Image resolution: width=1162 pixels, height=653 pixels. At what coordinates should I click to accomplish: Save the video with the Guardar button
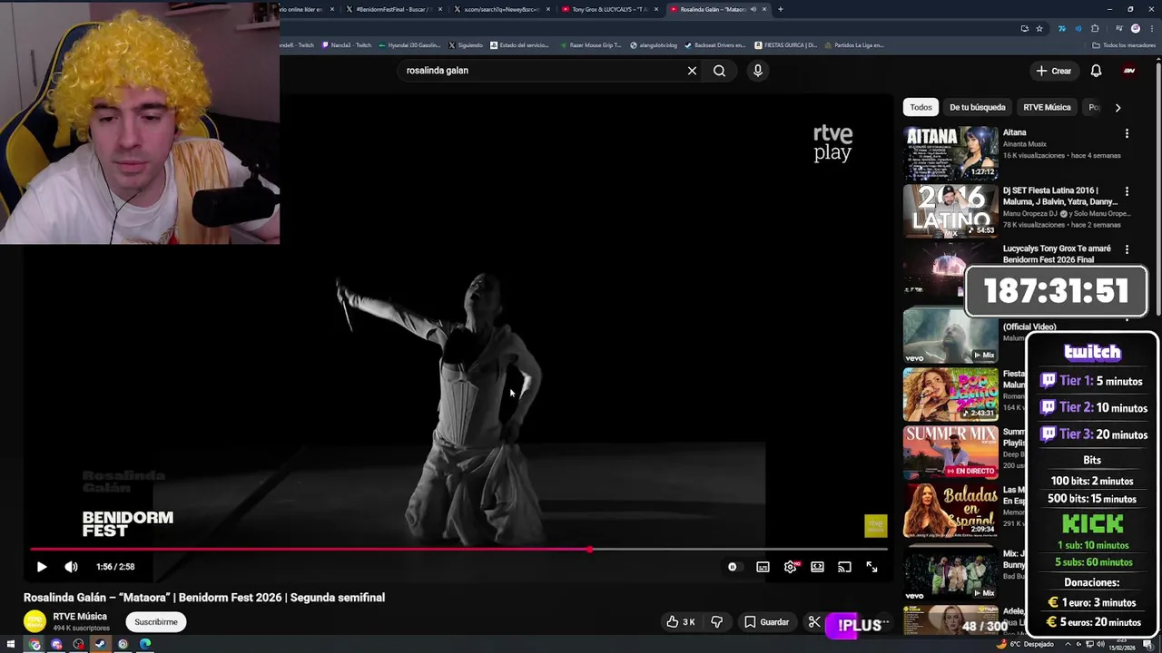click(x=766, y=622)
